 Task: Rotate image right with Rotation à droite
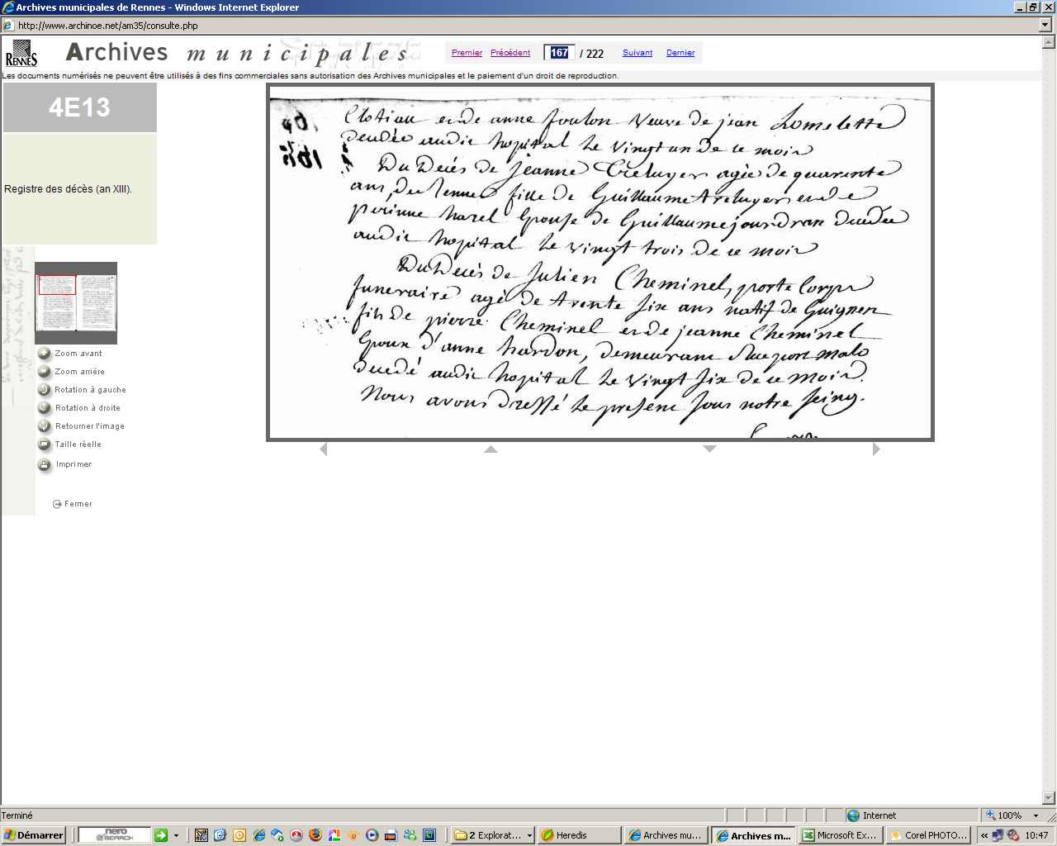[x=45, y=408]
